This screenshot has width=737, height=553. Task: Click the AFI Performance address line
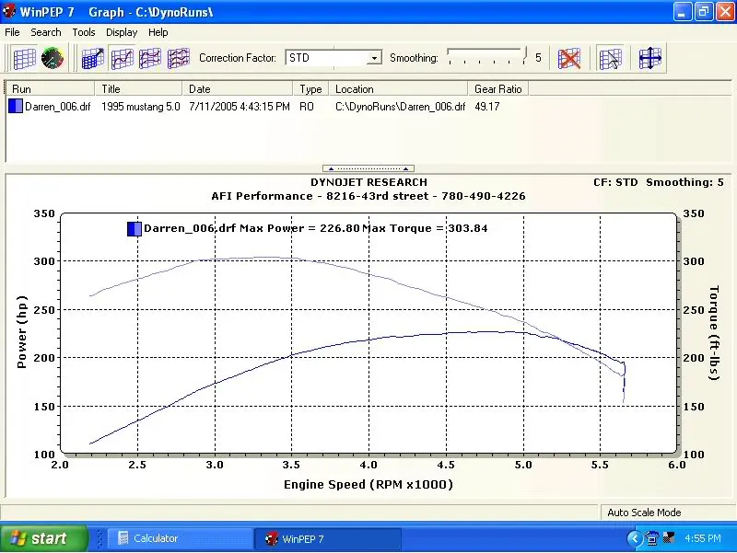pyautogui.click(x=368, y=196)
